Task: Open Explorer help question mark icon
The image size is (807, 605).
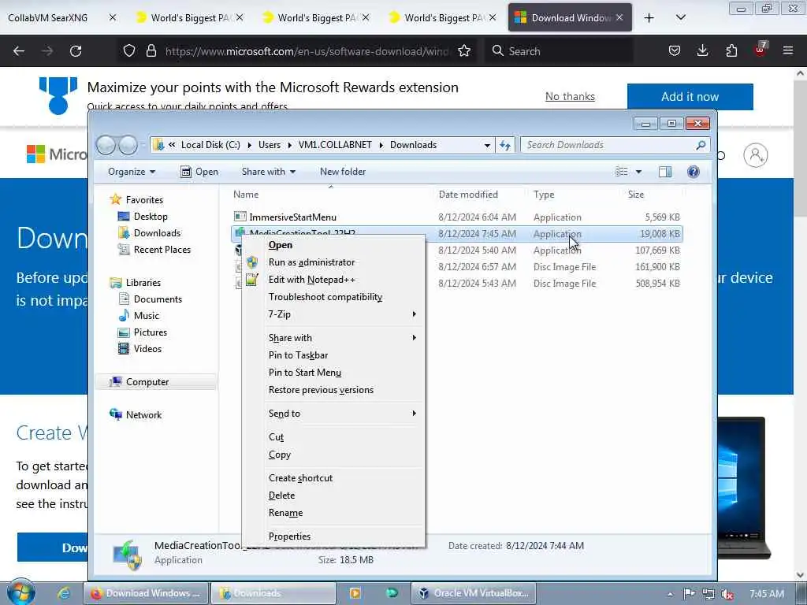Action: [694, 172]
